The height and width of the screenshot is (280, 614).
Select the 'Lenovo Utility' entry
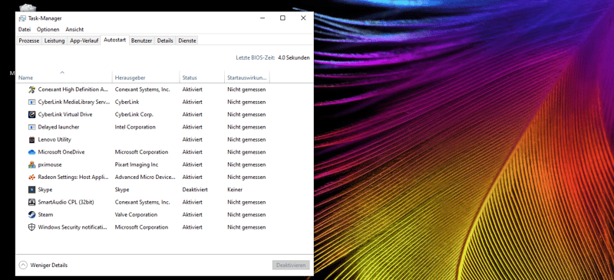54,139
